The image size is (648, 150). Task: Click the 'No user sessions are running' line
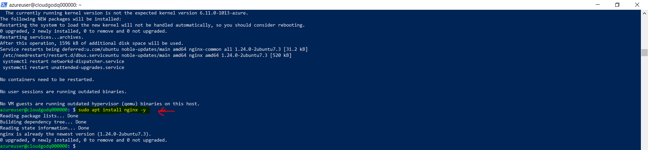pyautogui.click(x=63, y=92)
